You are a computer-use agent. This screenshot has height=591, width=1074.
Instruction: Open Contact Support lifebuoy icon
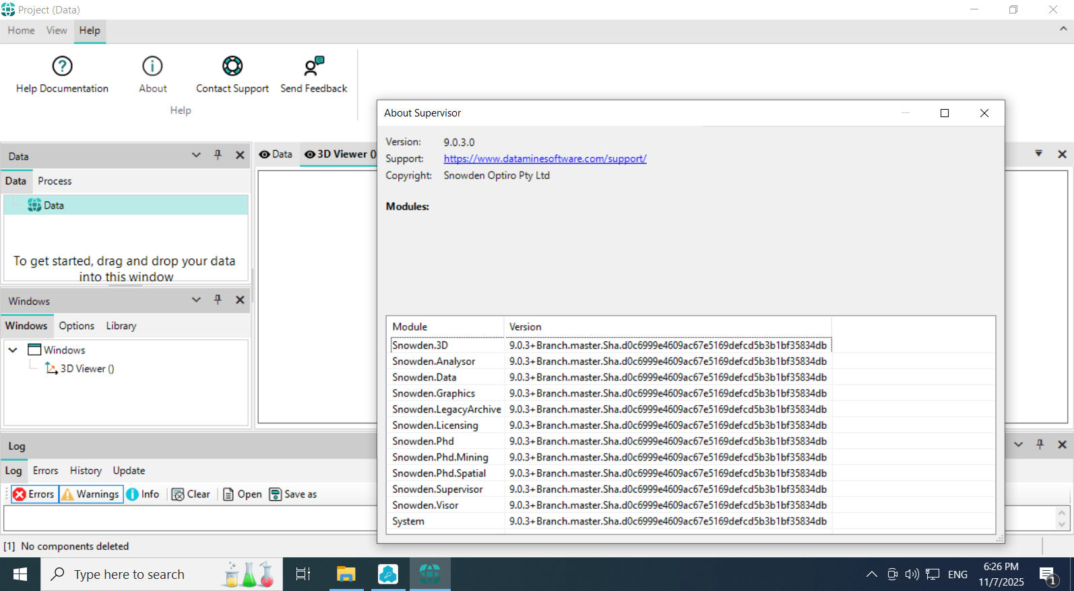(232, 66)
